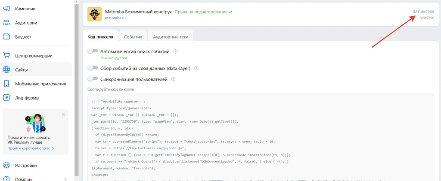441x181 pixels.
Task: Open the matomba.ru link
Action: [115, 18]
